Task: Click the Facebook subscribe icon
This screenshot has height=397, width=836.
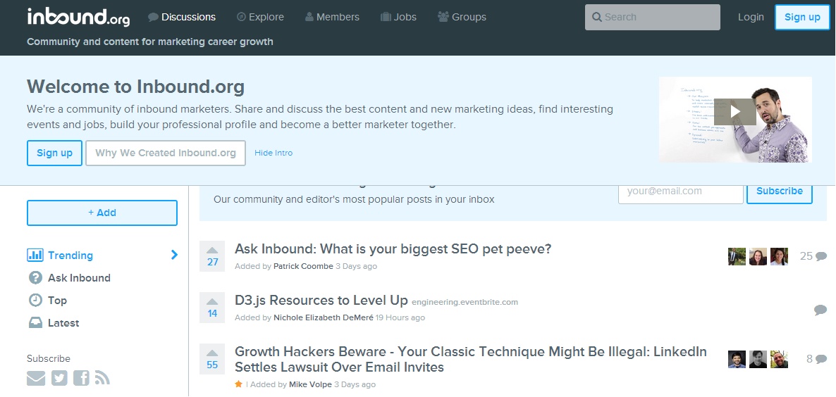Action: [81, 379]
